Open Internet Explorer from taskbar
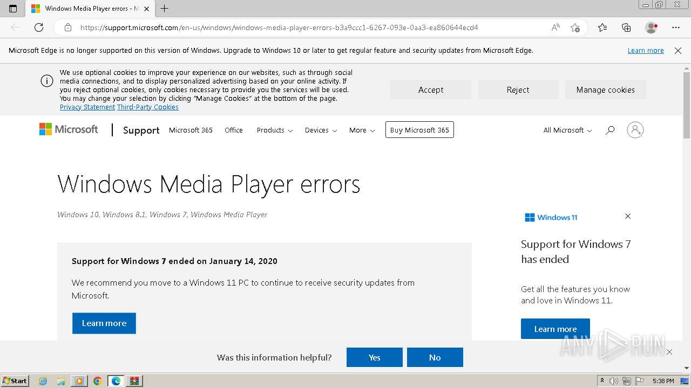691x388 pixels. 43,381
